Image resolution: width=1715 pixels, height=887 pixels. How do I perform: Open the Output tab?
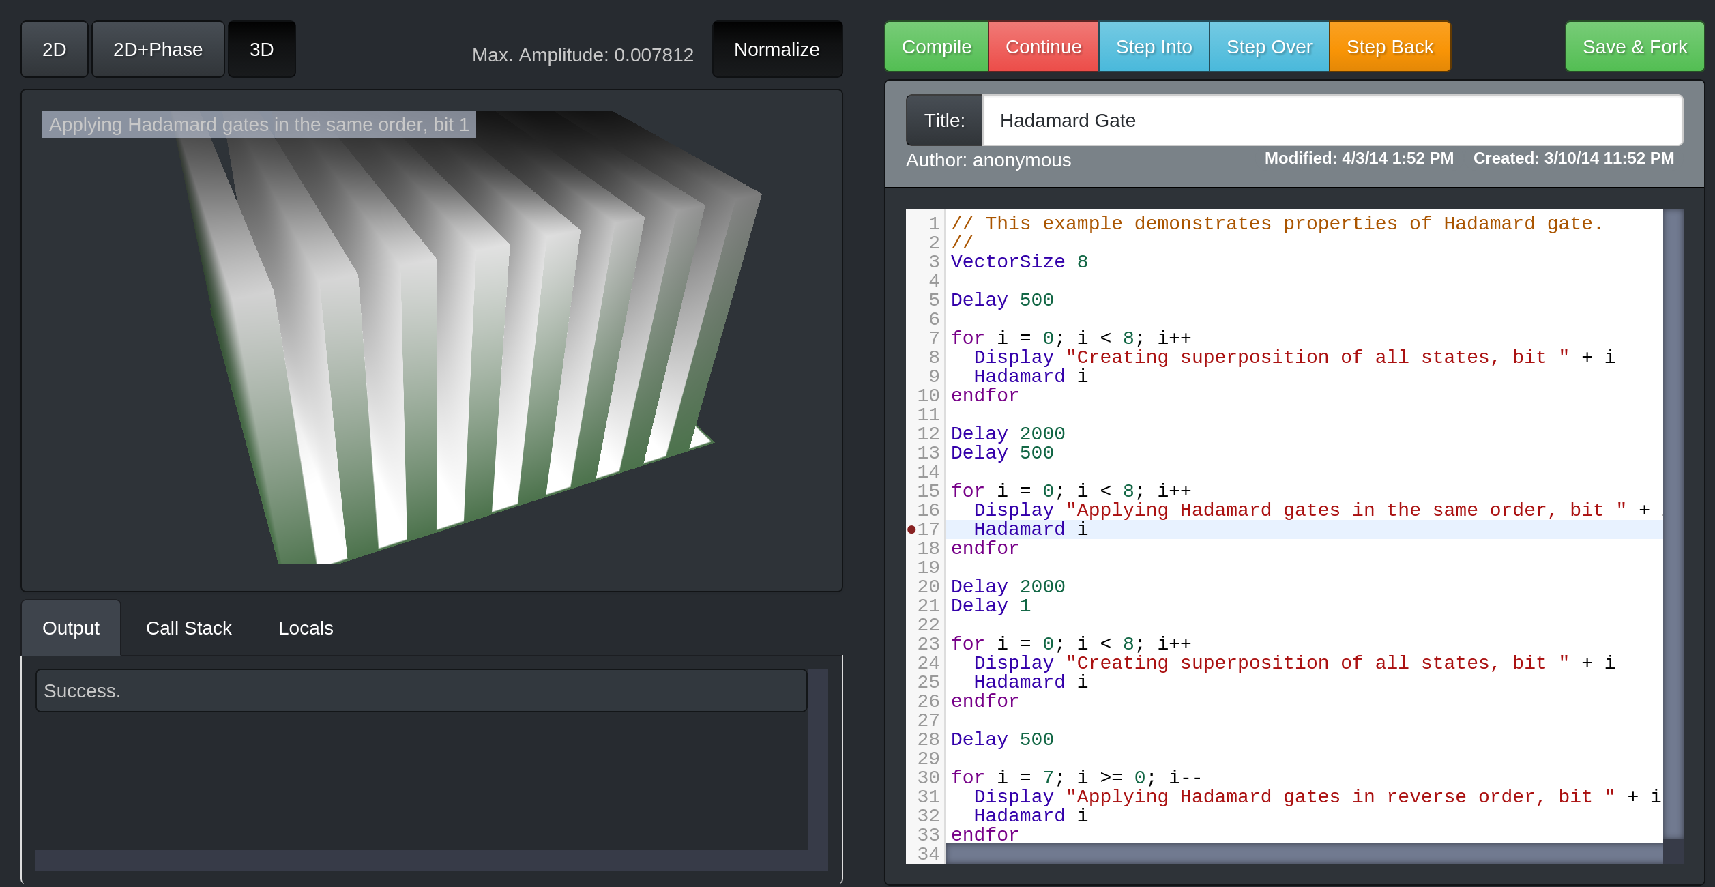point(71,628)
